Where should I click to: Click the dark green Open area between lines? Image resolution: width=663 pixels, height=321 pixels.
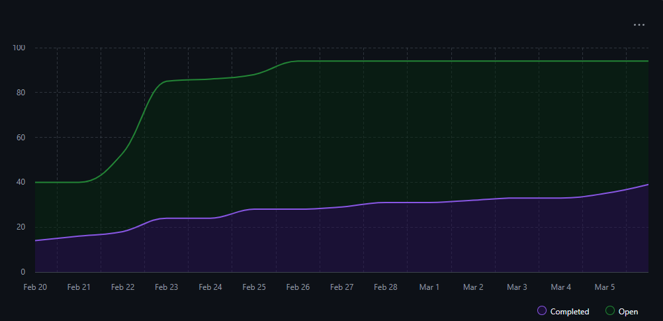coord(397,132)
